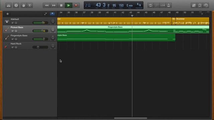
Task: Select the Picked Bass track name
Action: 17,27
